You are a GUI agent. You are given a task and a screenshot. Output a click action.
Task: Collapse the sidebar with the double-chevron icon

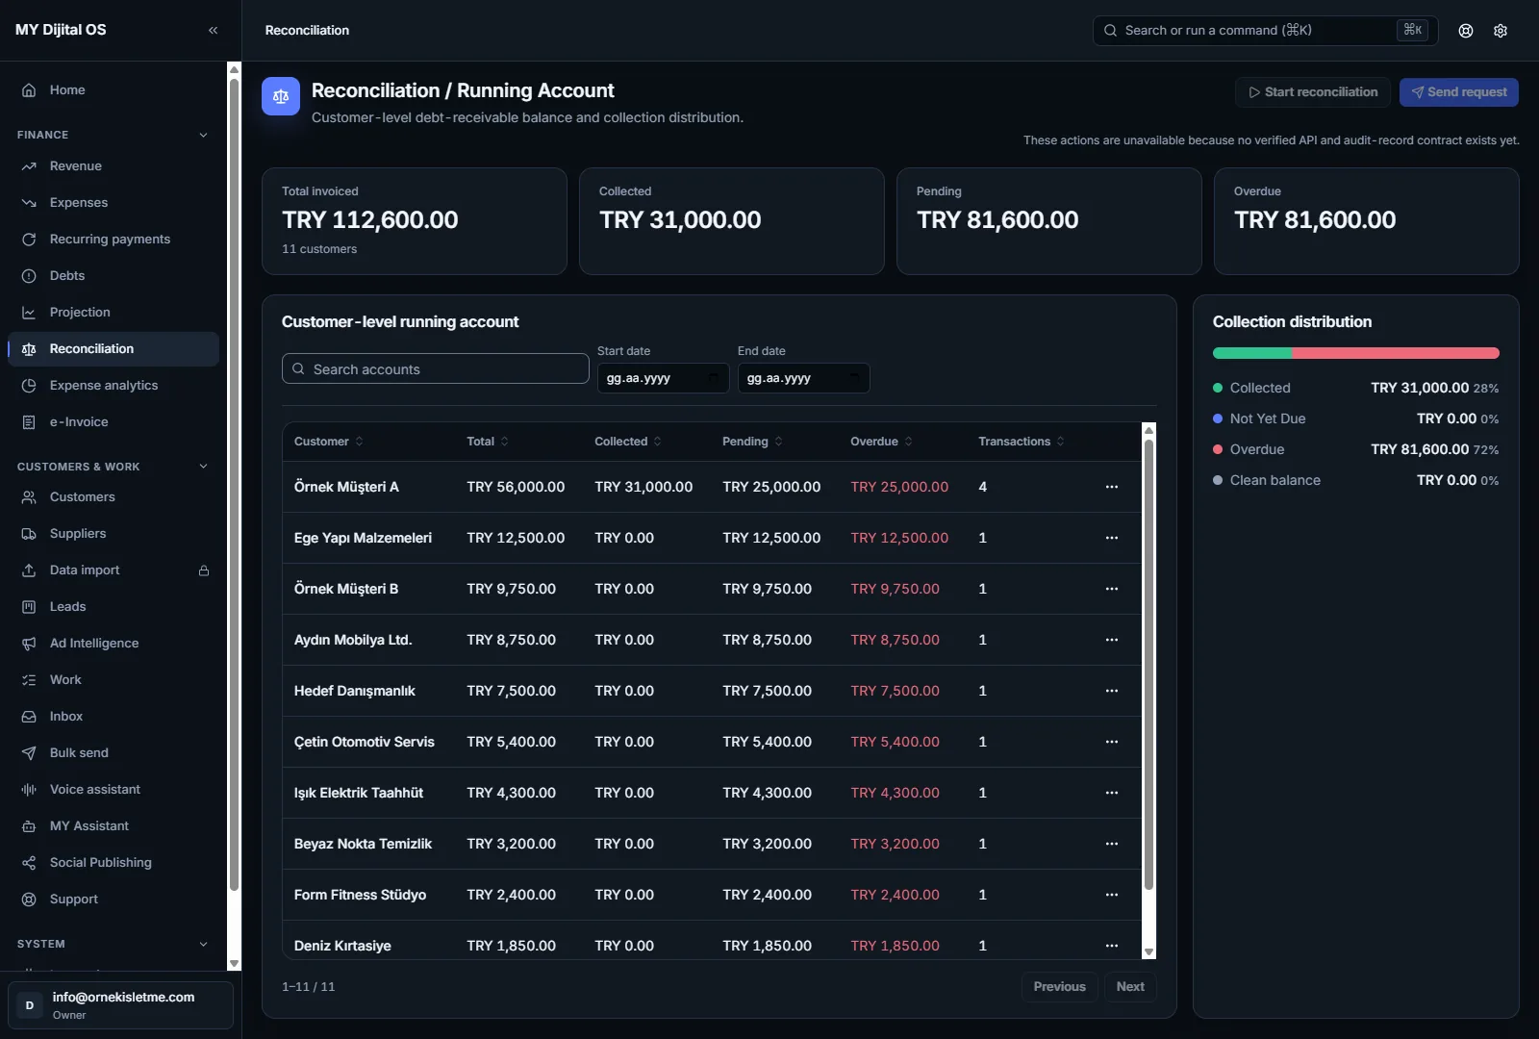pyautogui.click(x=213, y=30)
